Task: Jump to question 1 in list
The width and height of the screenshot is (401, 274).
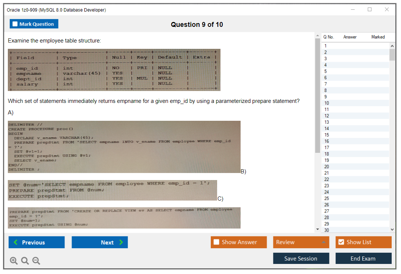Action: pos(326,46)
